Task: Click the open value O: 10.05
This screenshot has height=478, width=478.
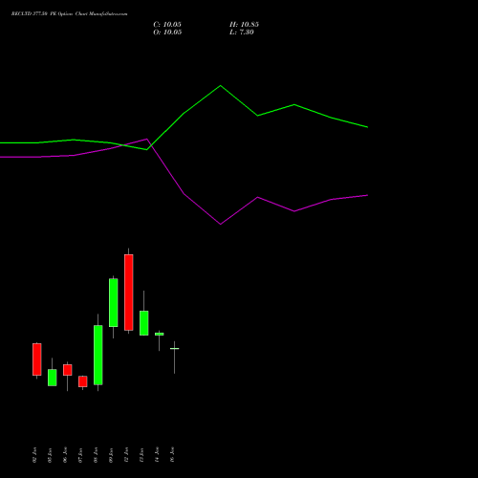Action: [x=167, y=33]
